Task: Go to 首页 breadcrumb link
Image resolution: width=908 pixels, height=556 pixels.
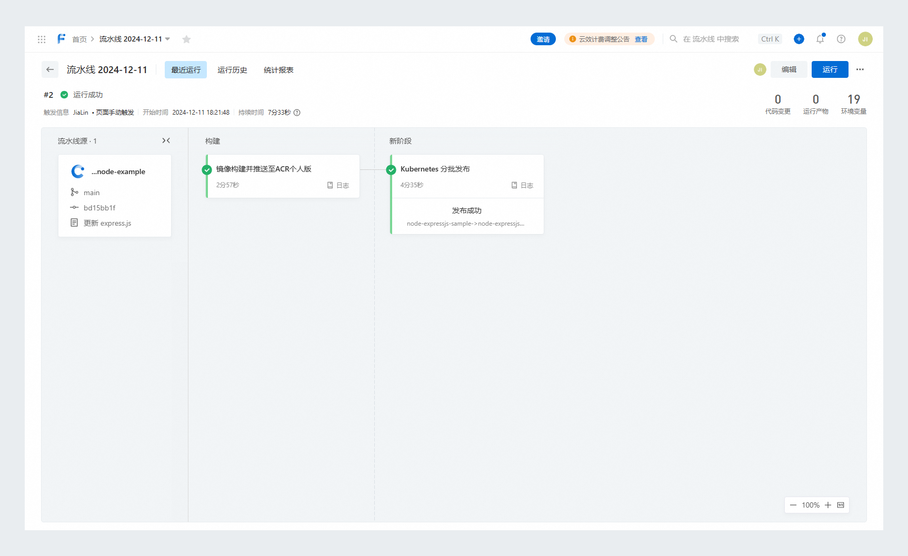Action: click(x=79, y=39)
